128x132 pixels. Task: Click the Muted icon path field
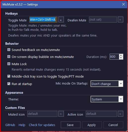pos(42,114)
